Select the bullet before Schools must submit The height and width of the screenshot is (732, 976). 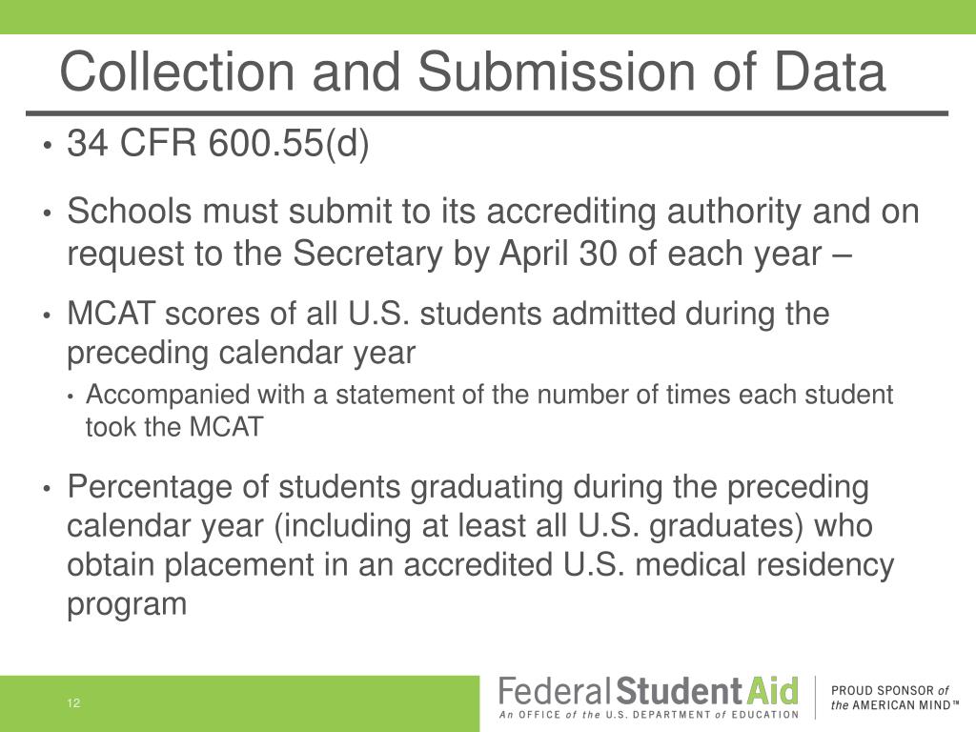coord(47,213)
